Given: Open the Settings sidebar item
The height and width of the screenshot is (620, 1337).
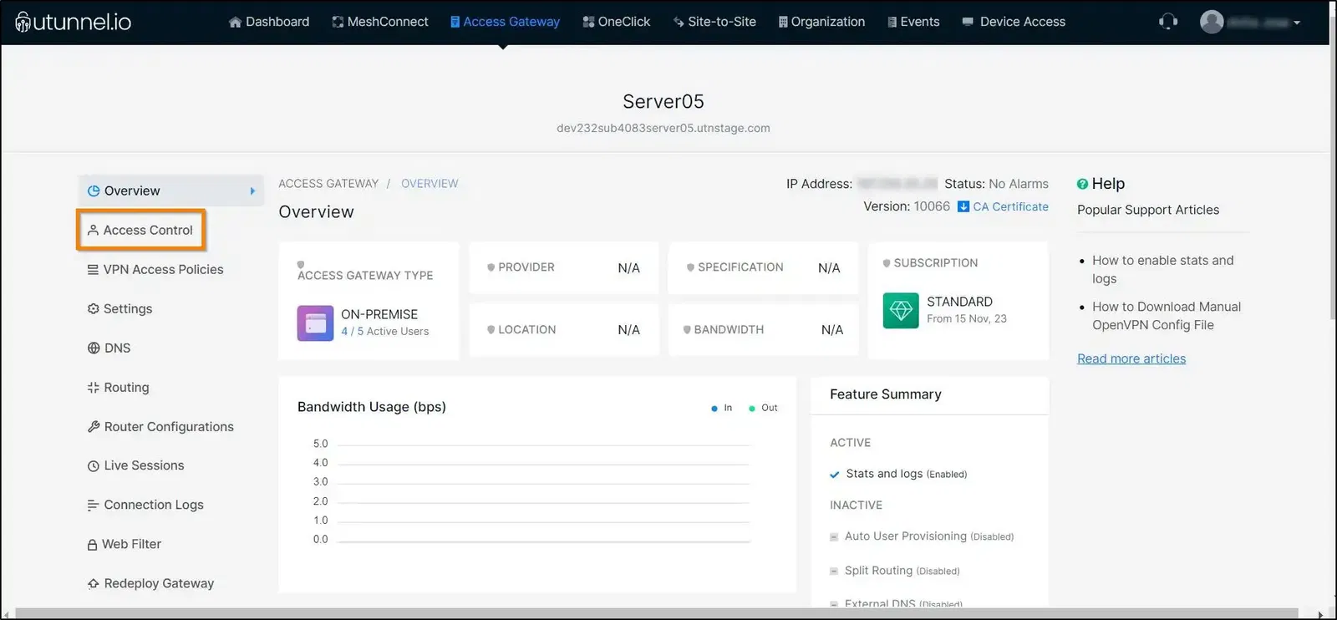Looking at the screenshot, I should [x=119, y=308].
